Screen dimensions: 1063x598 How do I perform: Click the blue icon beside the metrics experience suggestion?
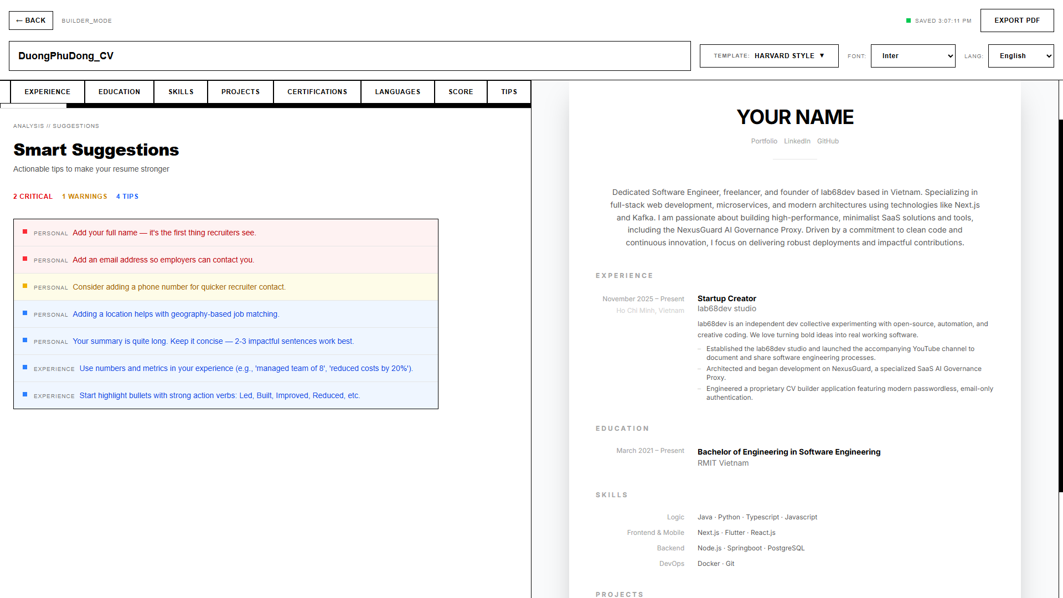tap(24, 368)
